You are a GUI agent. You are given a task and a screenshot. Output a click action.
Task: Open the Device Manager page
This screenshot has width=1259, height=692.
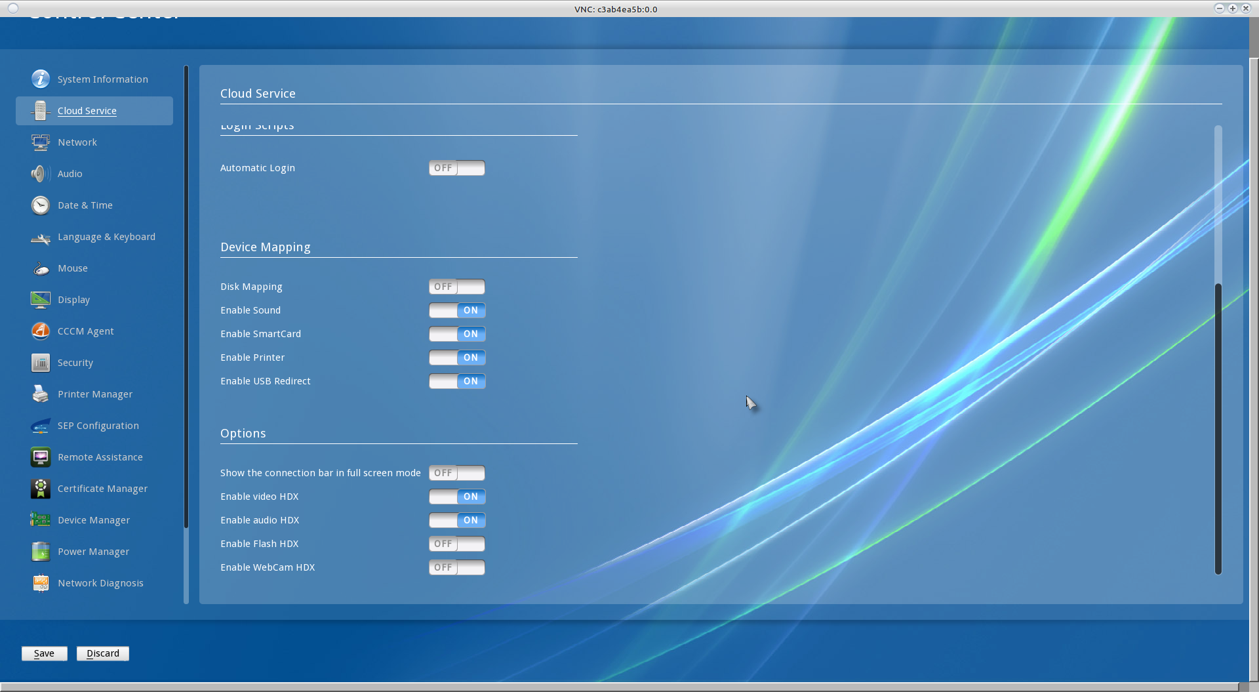coord(94,520)
